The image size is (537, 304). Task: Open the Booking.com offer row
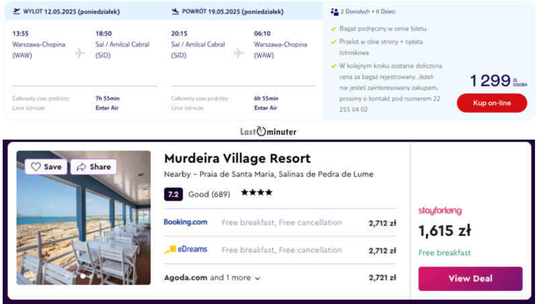(280, 223)
